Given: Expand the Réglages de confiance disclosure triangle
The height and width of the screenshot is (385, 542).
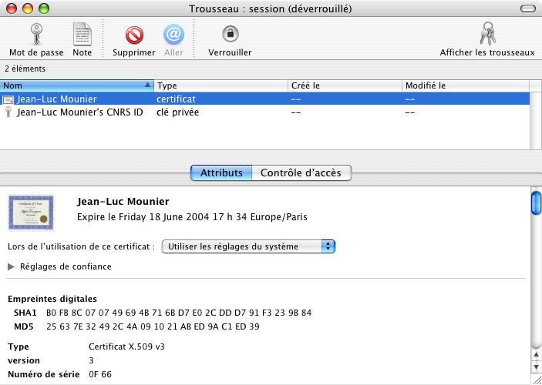Looking at the screenshot, I should pyautogui.click(x=12, y=266).
